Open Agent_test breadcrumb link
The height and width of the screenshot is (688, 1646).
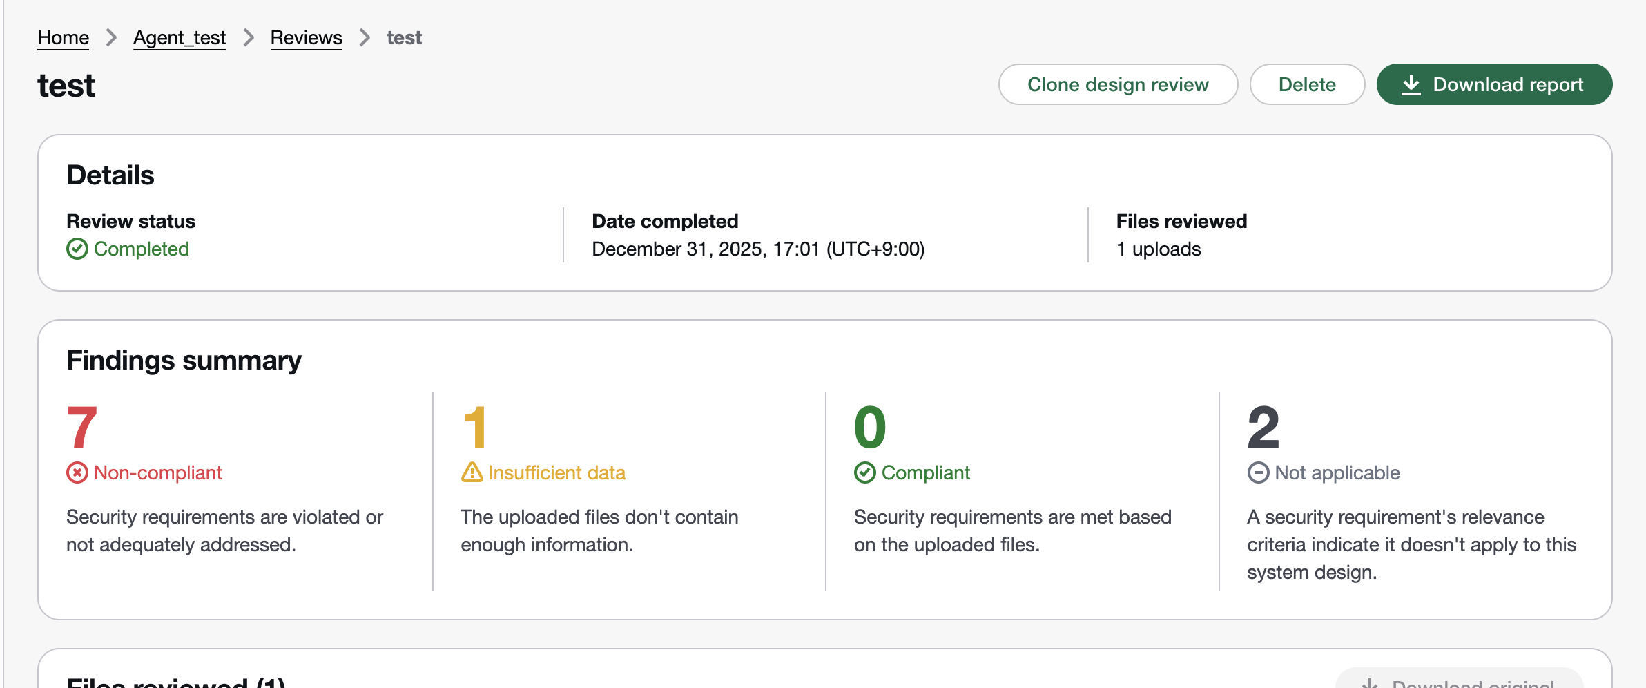180,37
